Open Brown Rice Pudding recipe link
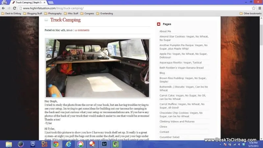Screen dimensions: 263x148 tap(183, 80)
